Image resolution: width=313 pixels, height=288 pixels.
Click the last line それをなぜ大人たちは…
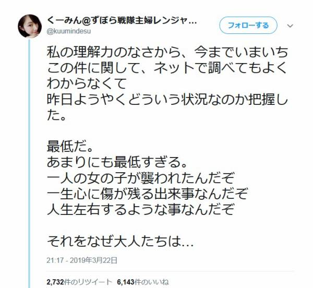click(120, 242)
